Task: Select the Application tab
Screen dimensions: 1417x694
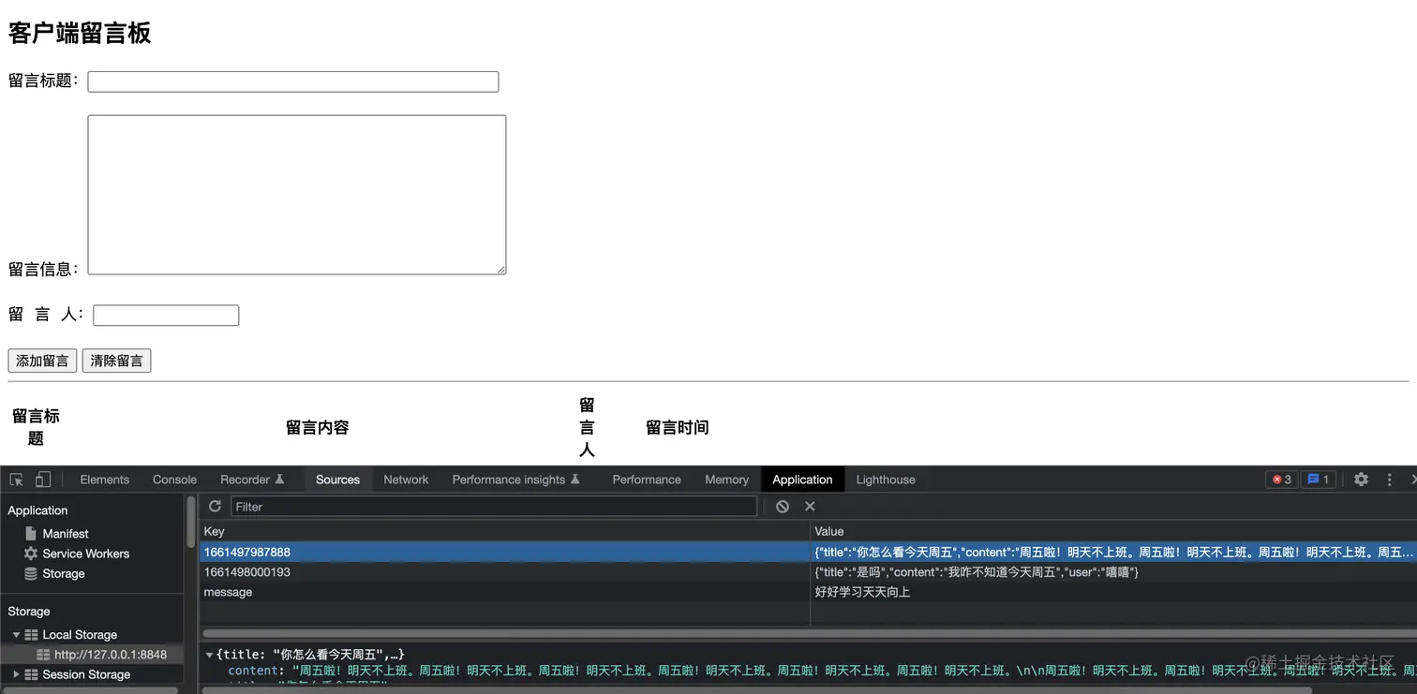Action: (802, 480)
